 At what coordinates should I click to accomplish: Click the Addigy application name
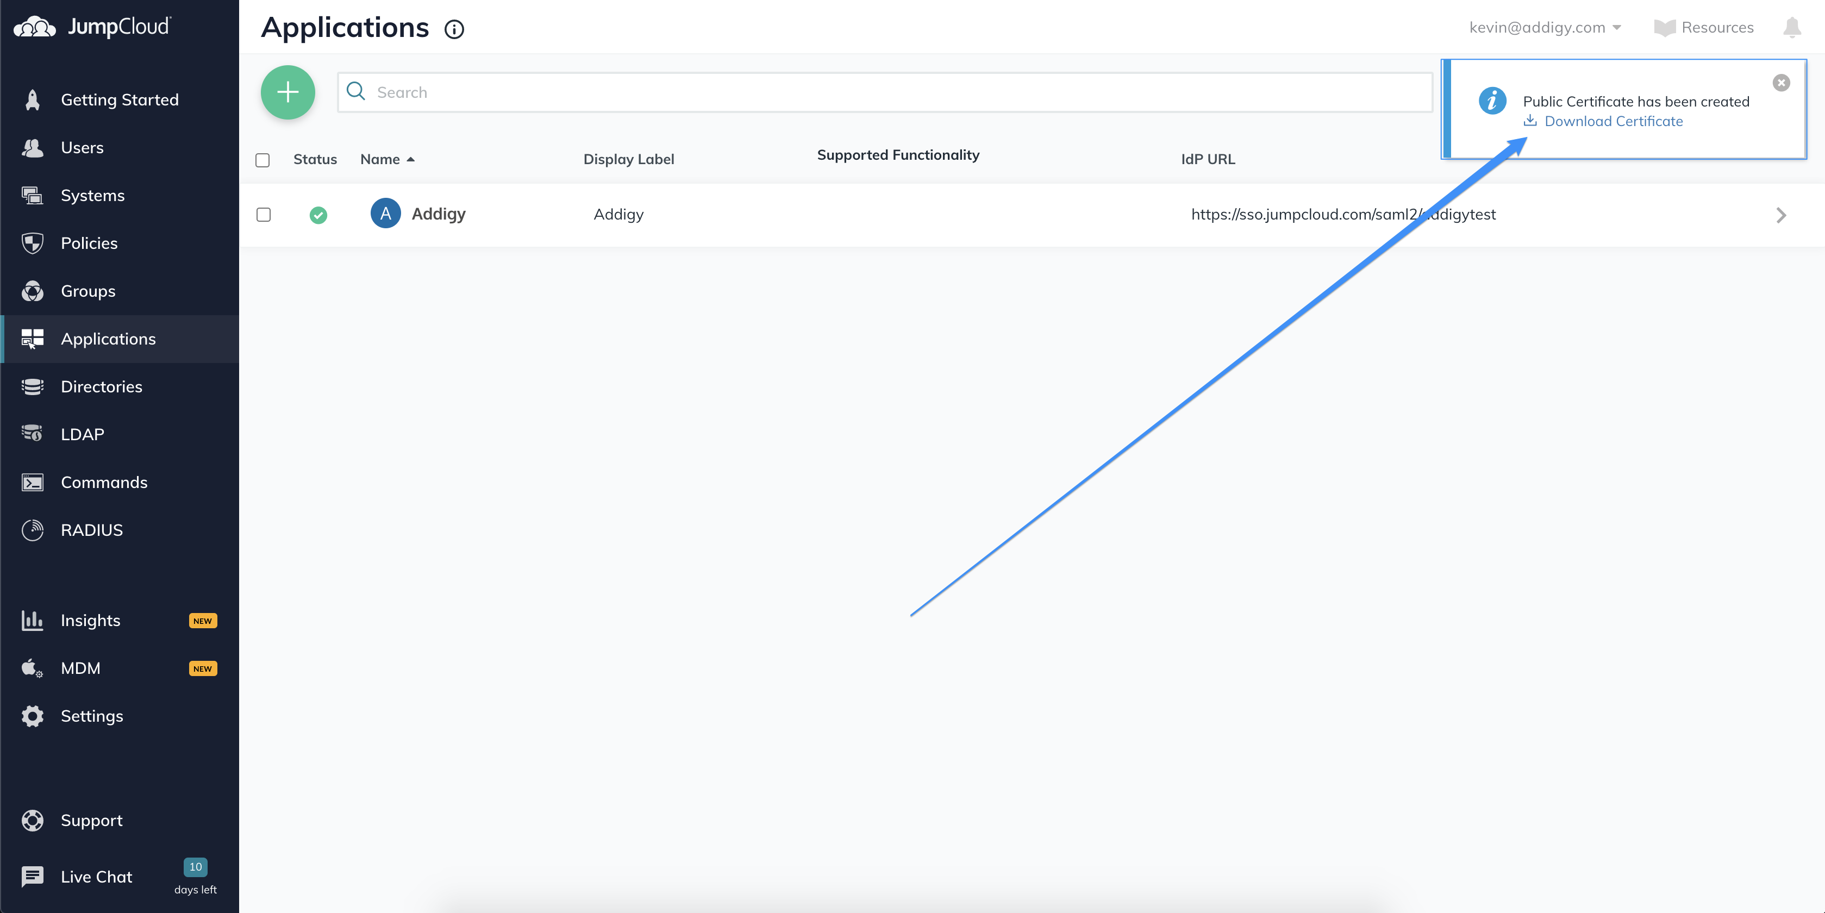click(x=439, y=214)
